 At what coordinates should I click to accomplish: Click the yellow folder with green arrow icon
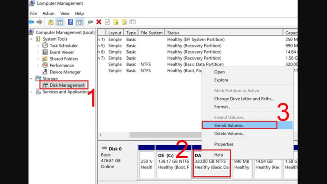[116, 22]
